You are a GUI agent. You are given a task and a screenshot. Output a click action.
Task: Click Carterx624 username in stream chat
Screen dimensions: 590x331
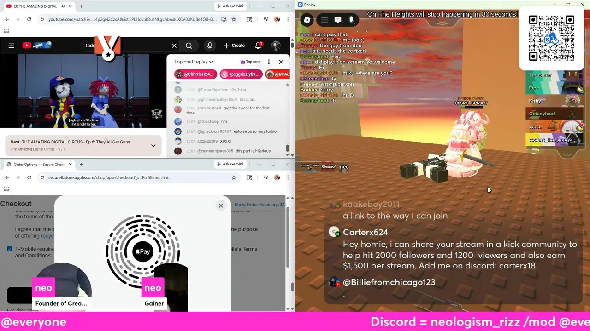365,232
